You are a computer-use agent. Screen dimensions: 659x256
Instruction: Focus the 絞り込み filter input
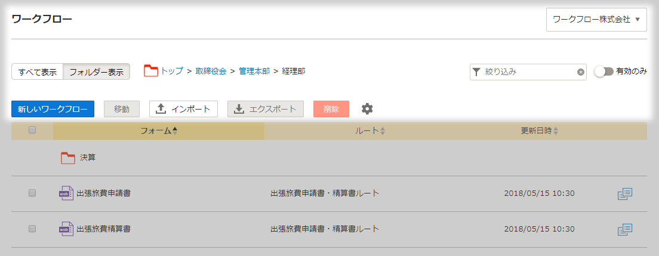click(529, 72)
